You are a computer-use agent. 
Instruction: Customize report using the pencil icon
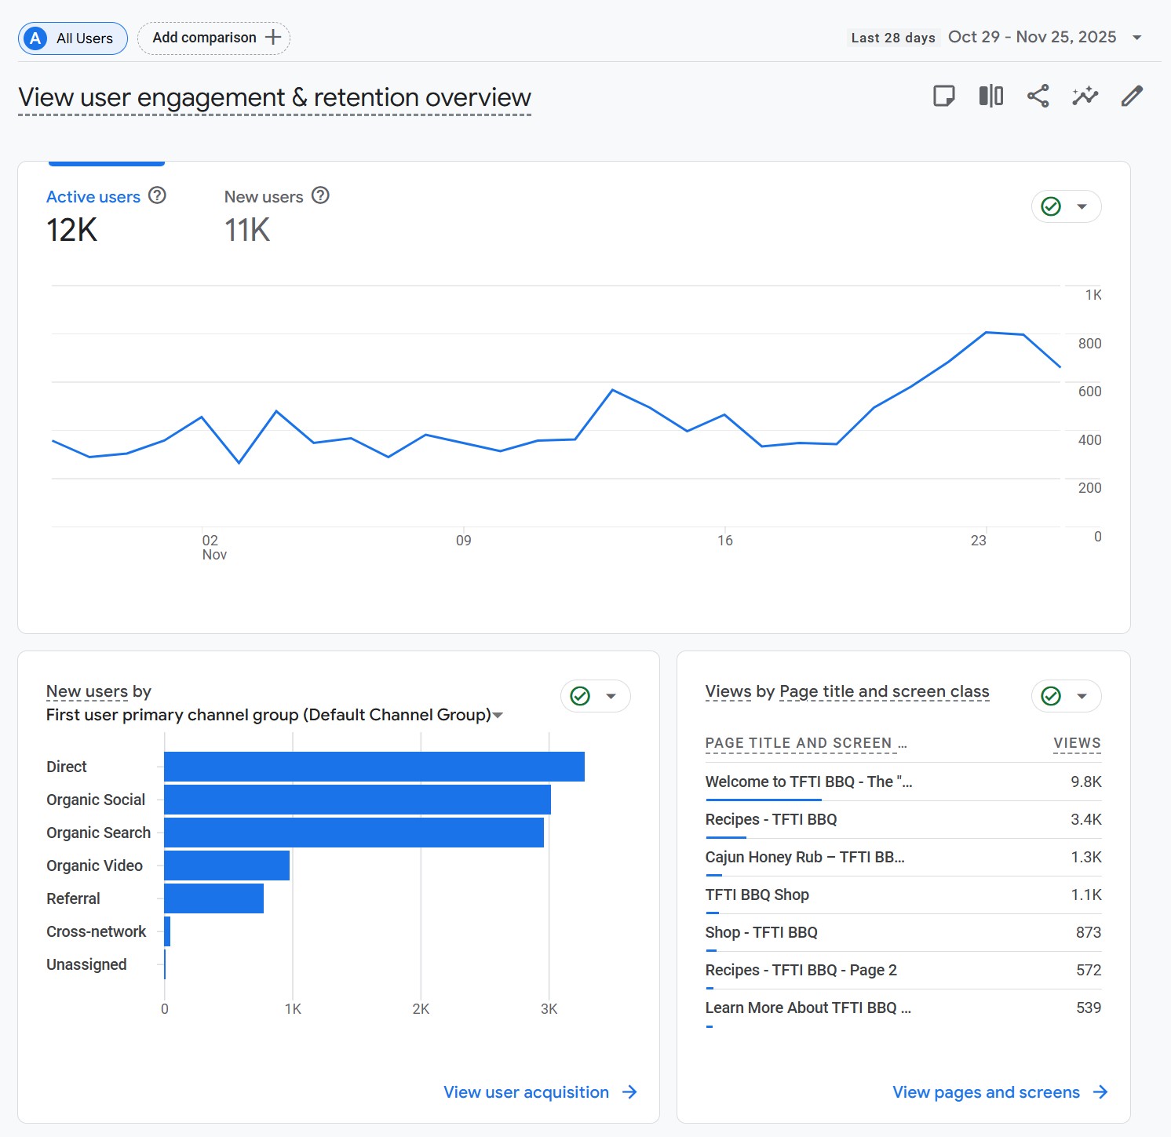[x=1131, y=96]
